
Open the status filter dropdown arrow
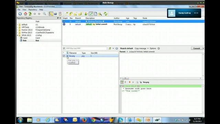tap(113, 48)
